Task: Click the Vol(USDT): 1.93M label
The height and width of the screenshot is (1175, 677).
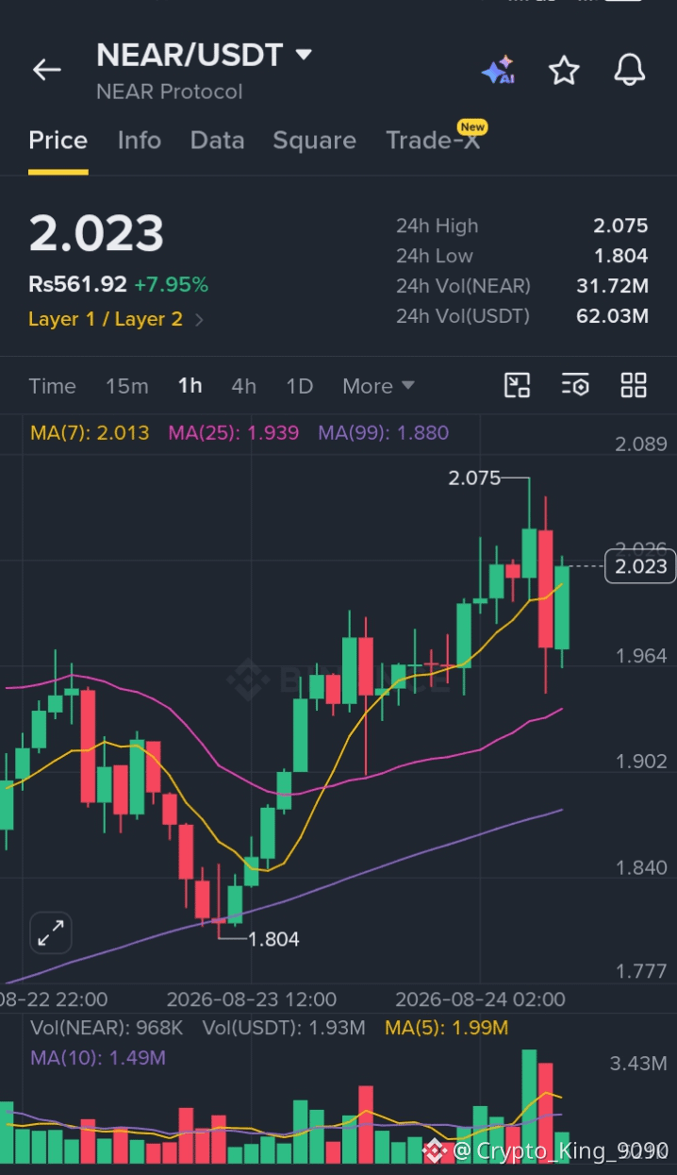Action: tap(283, 1028)
